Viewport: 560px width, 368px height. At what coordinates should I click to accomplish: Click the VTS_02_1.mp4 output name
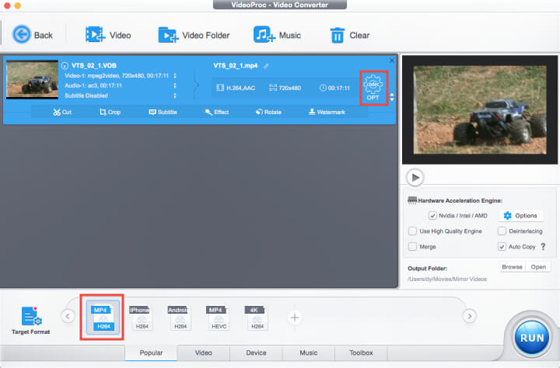click(236, 66)
